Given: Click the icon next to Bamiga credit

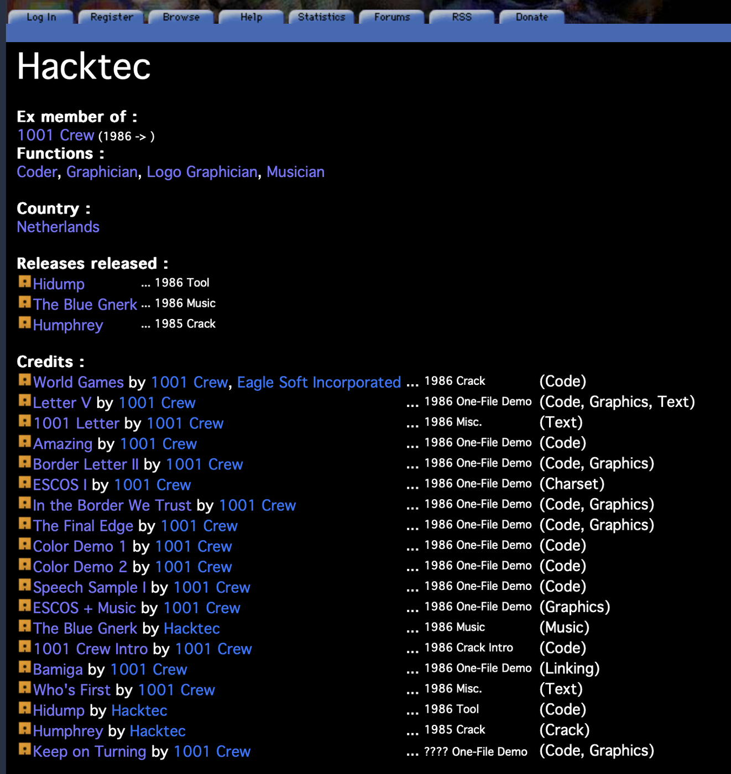Looking at the screenshot, I should 24,667.
